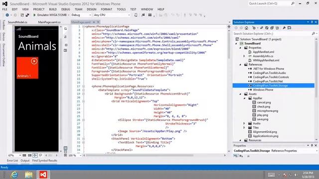The image size is (319, 179).
Task: Open the DEBUG menu
Action: (65, 9)
